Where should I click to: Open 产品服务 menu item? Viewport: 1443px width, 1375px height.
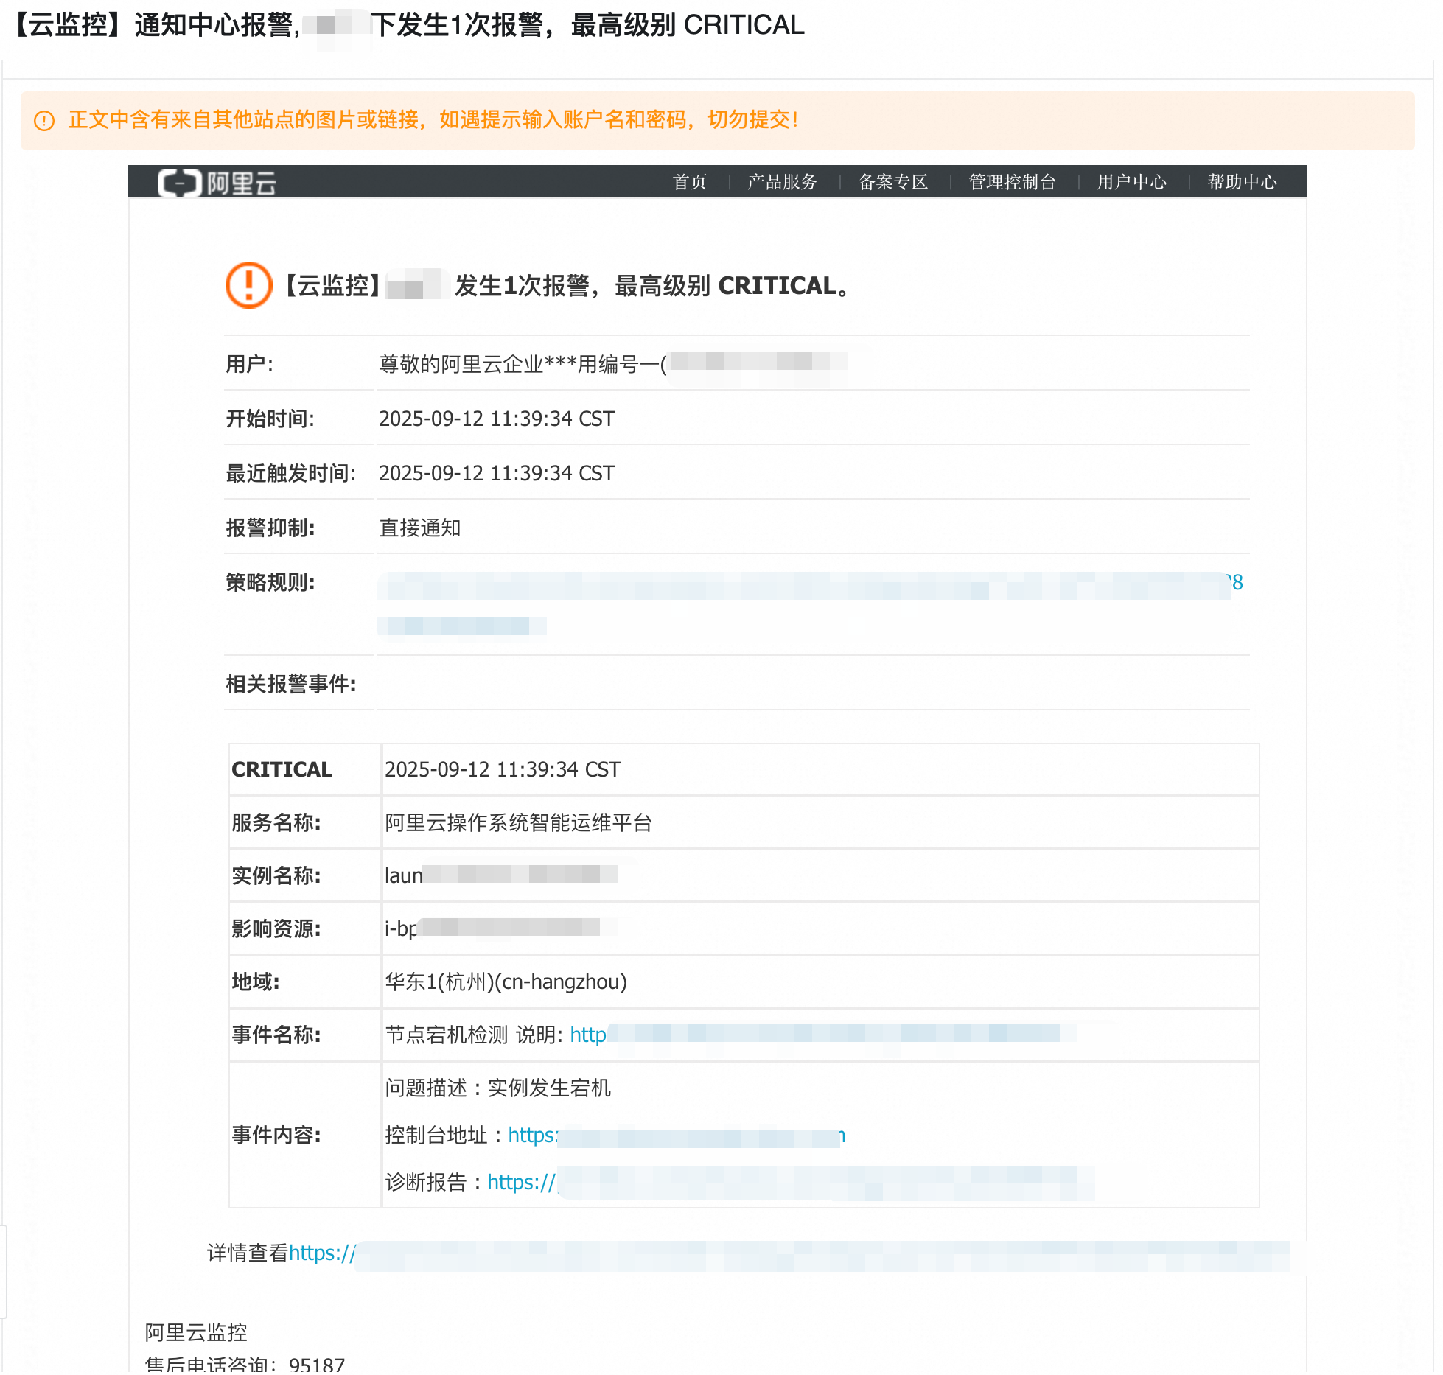(x=783, y=182)
